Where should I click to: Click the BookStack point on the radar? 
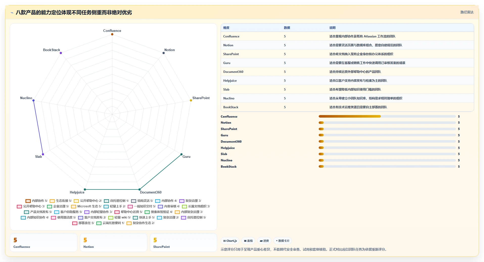click(x=61, y=53)
